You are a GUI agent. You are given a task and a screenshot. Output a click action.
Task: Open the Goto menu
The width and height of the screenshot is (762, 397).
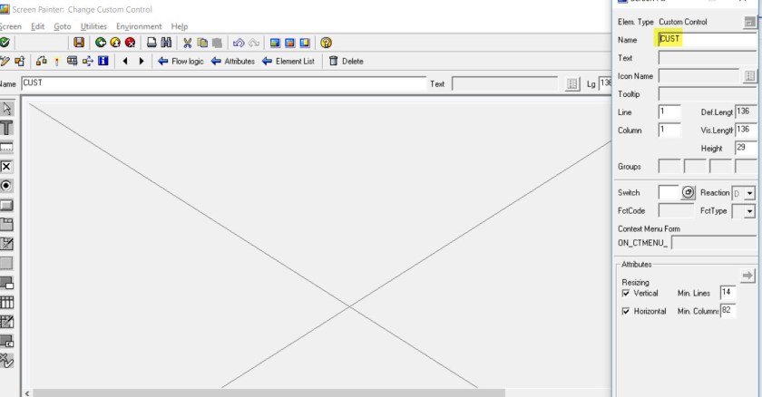[x=63, y=26]
